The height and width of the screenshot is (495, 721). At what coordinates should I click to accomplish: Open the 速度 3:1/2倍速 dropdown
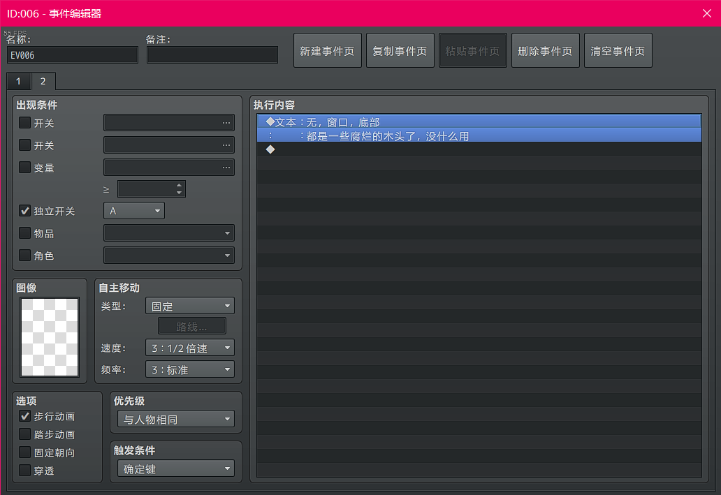(x=190, y=348)
